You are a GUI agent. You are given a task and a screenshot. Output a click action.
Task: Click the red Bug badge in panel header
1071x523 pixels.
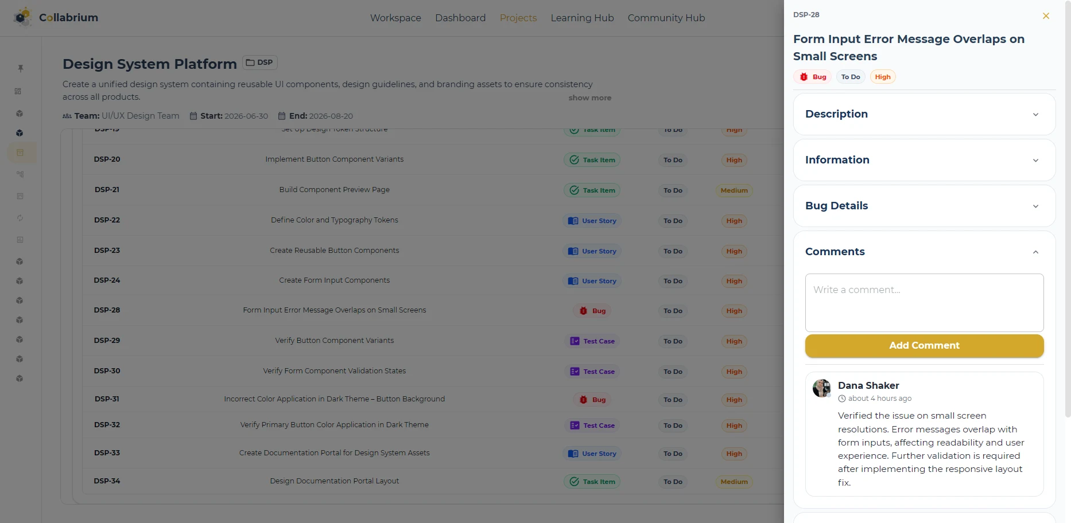pyautogui.click(x=813, y=77)
